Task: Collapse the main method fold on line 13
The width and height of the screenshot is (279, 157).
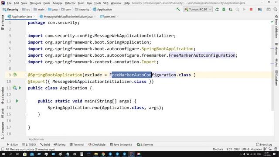Action: point(26,101)
